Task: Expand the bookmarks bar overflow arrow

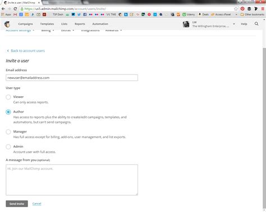Action: click(236, 15)
